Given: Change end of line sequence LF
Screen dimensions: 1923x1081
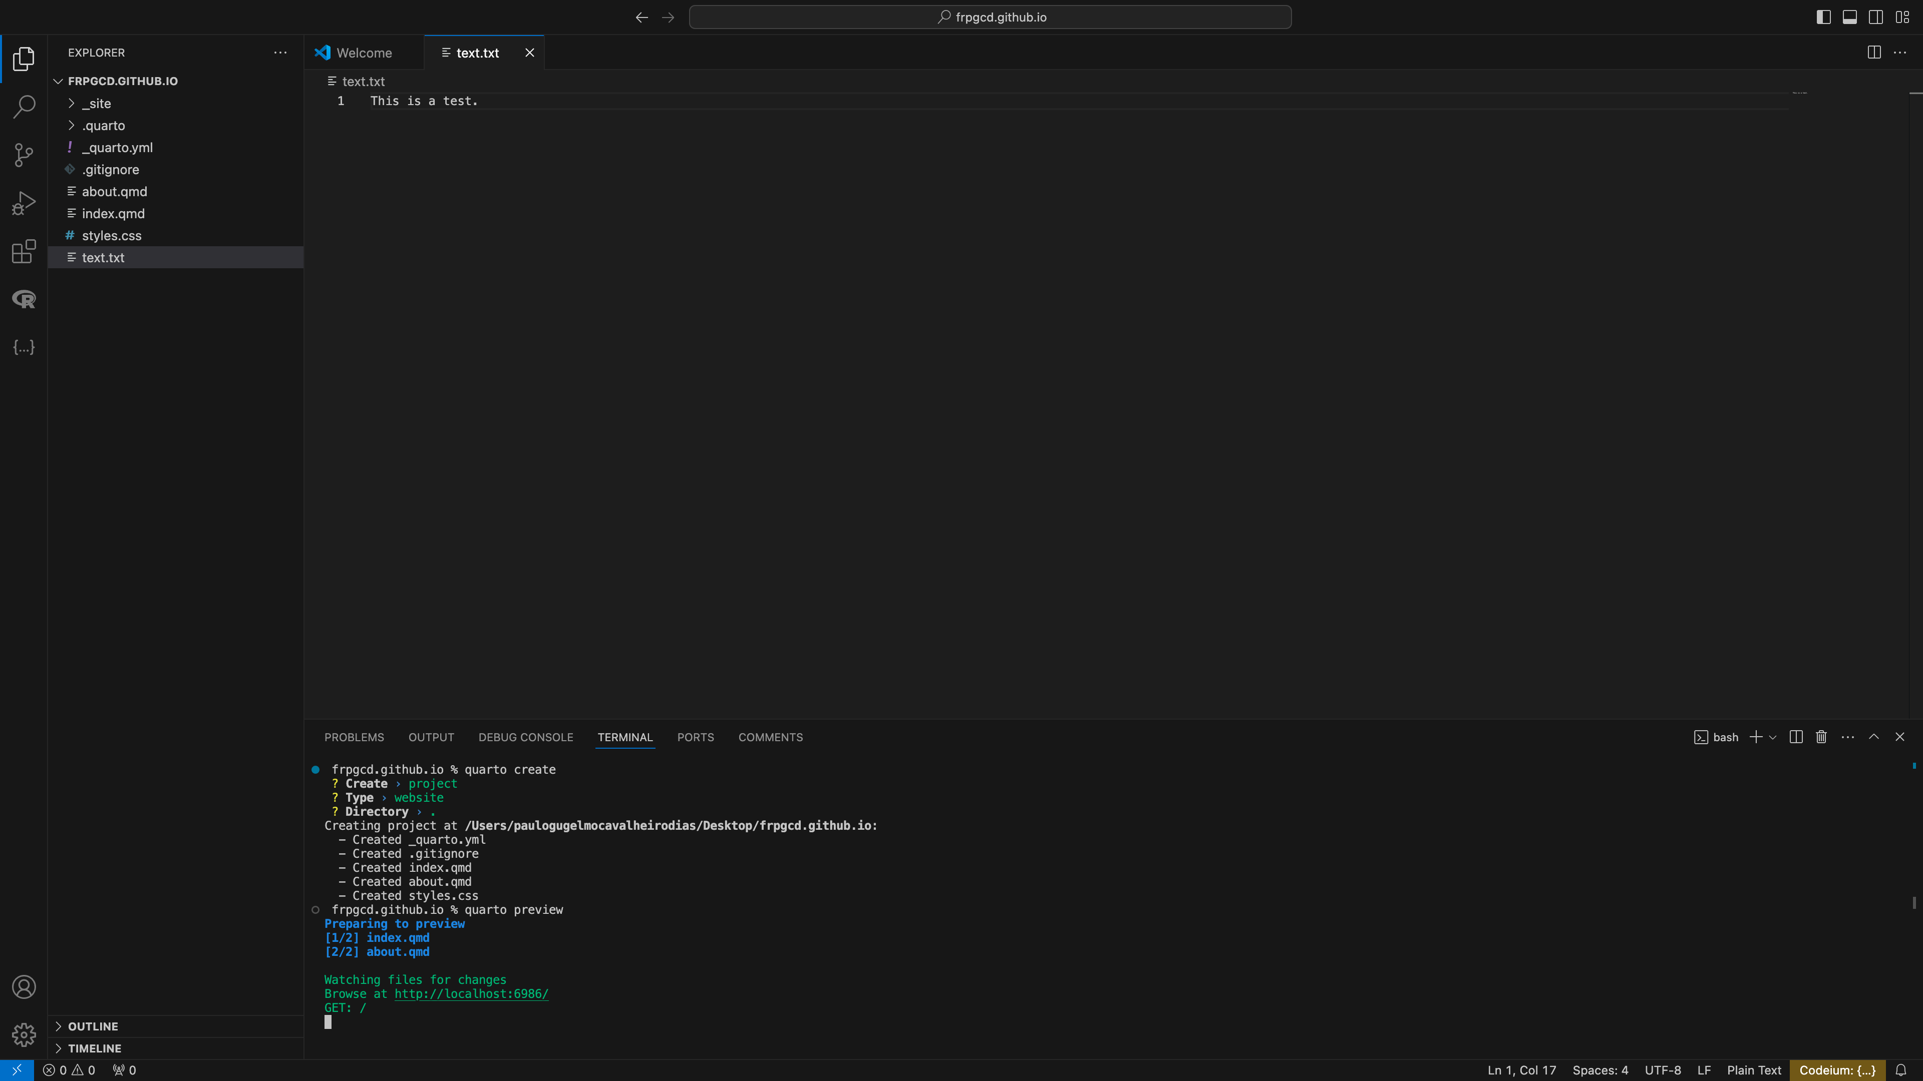Looking at the screenshot, I should (1704, 1070).
